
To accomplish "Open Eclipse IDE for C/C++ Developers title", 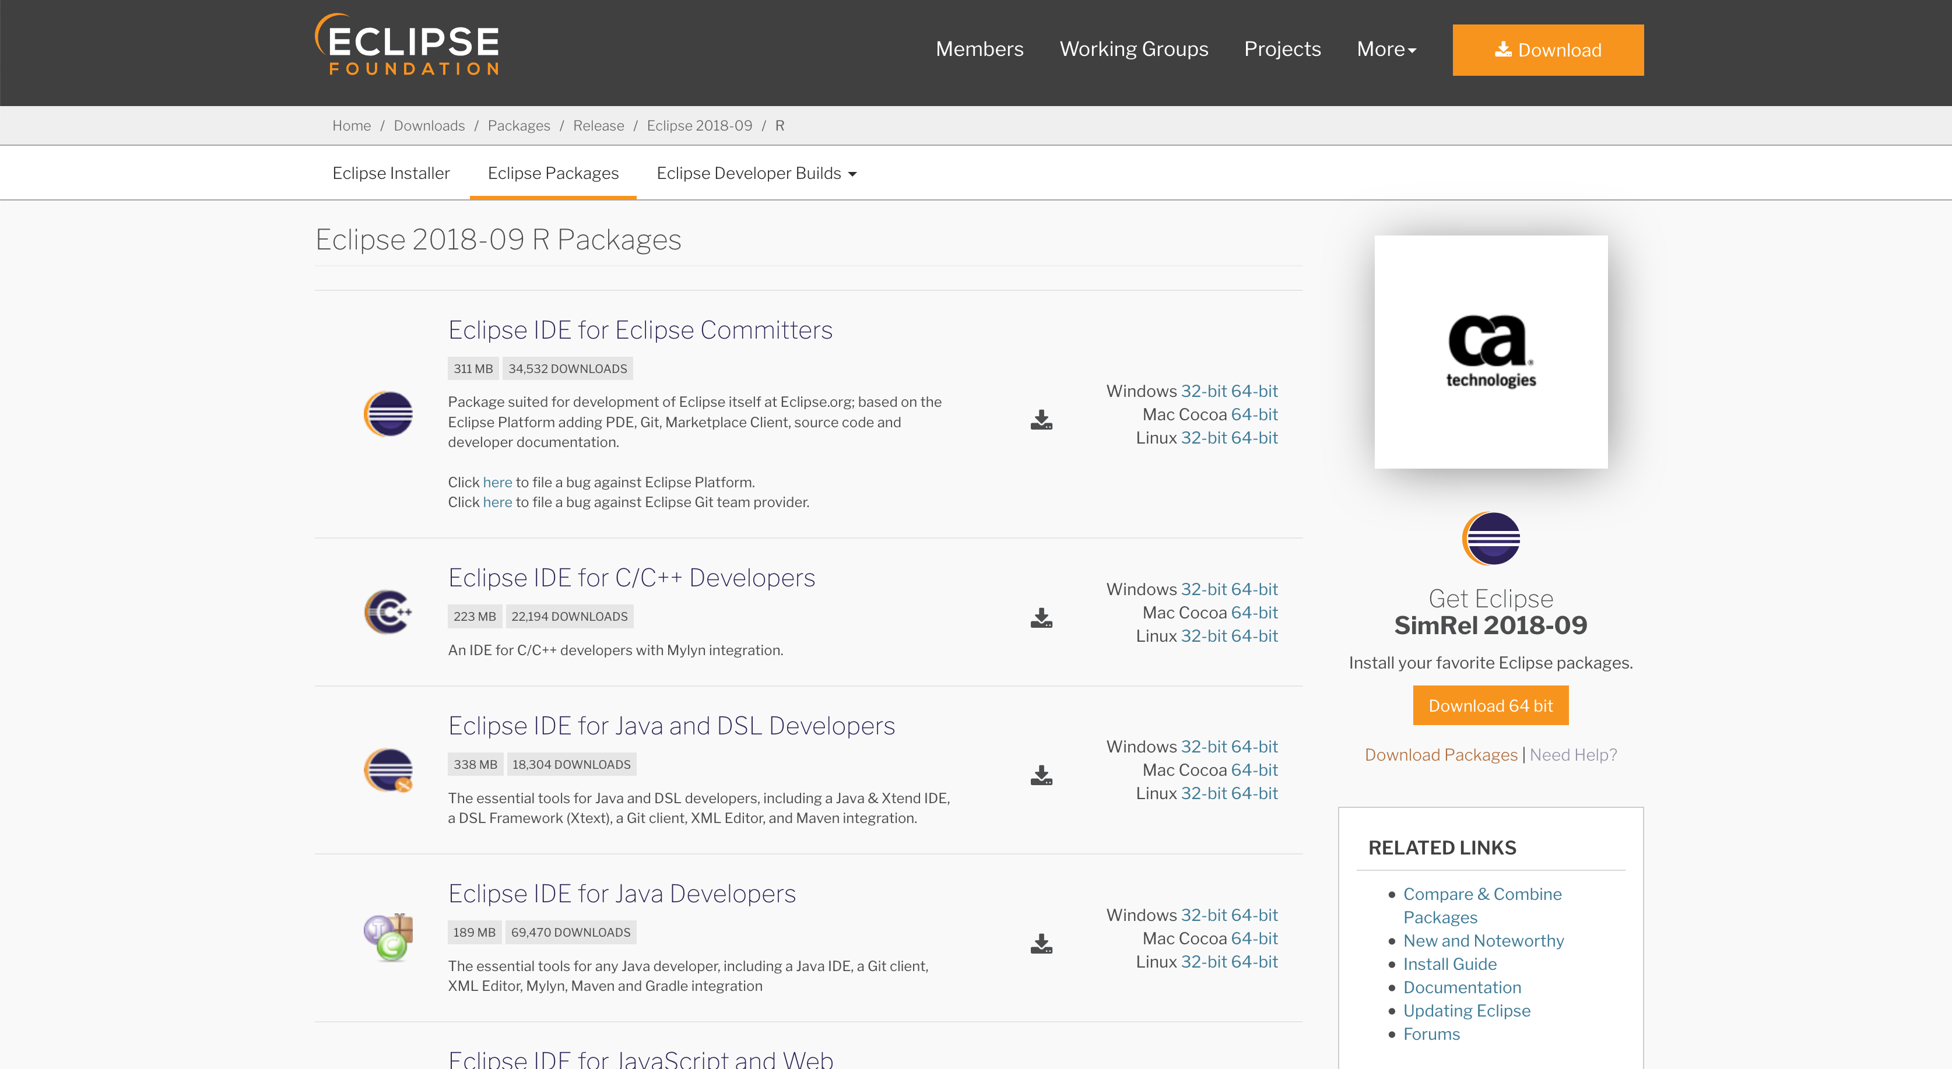I will pos(631,578).
